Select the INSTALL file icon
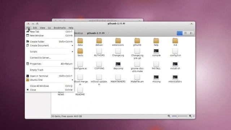This screenshot has height=130, width=231. (x=156, y=64)
